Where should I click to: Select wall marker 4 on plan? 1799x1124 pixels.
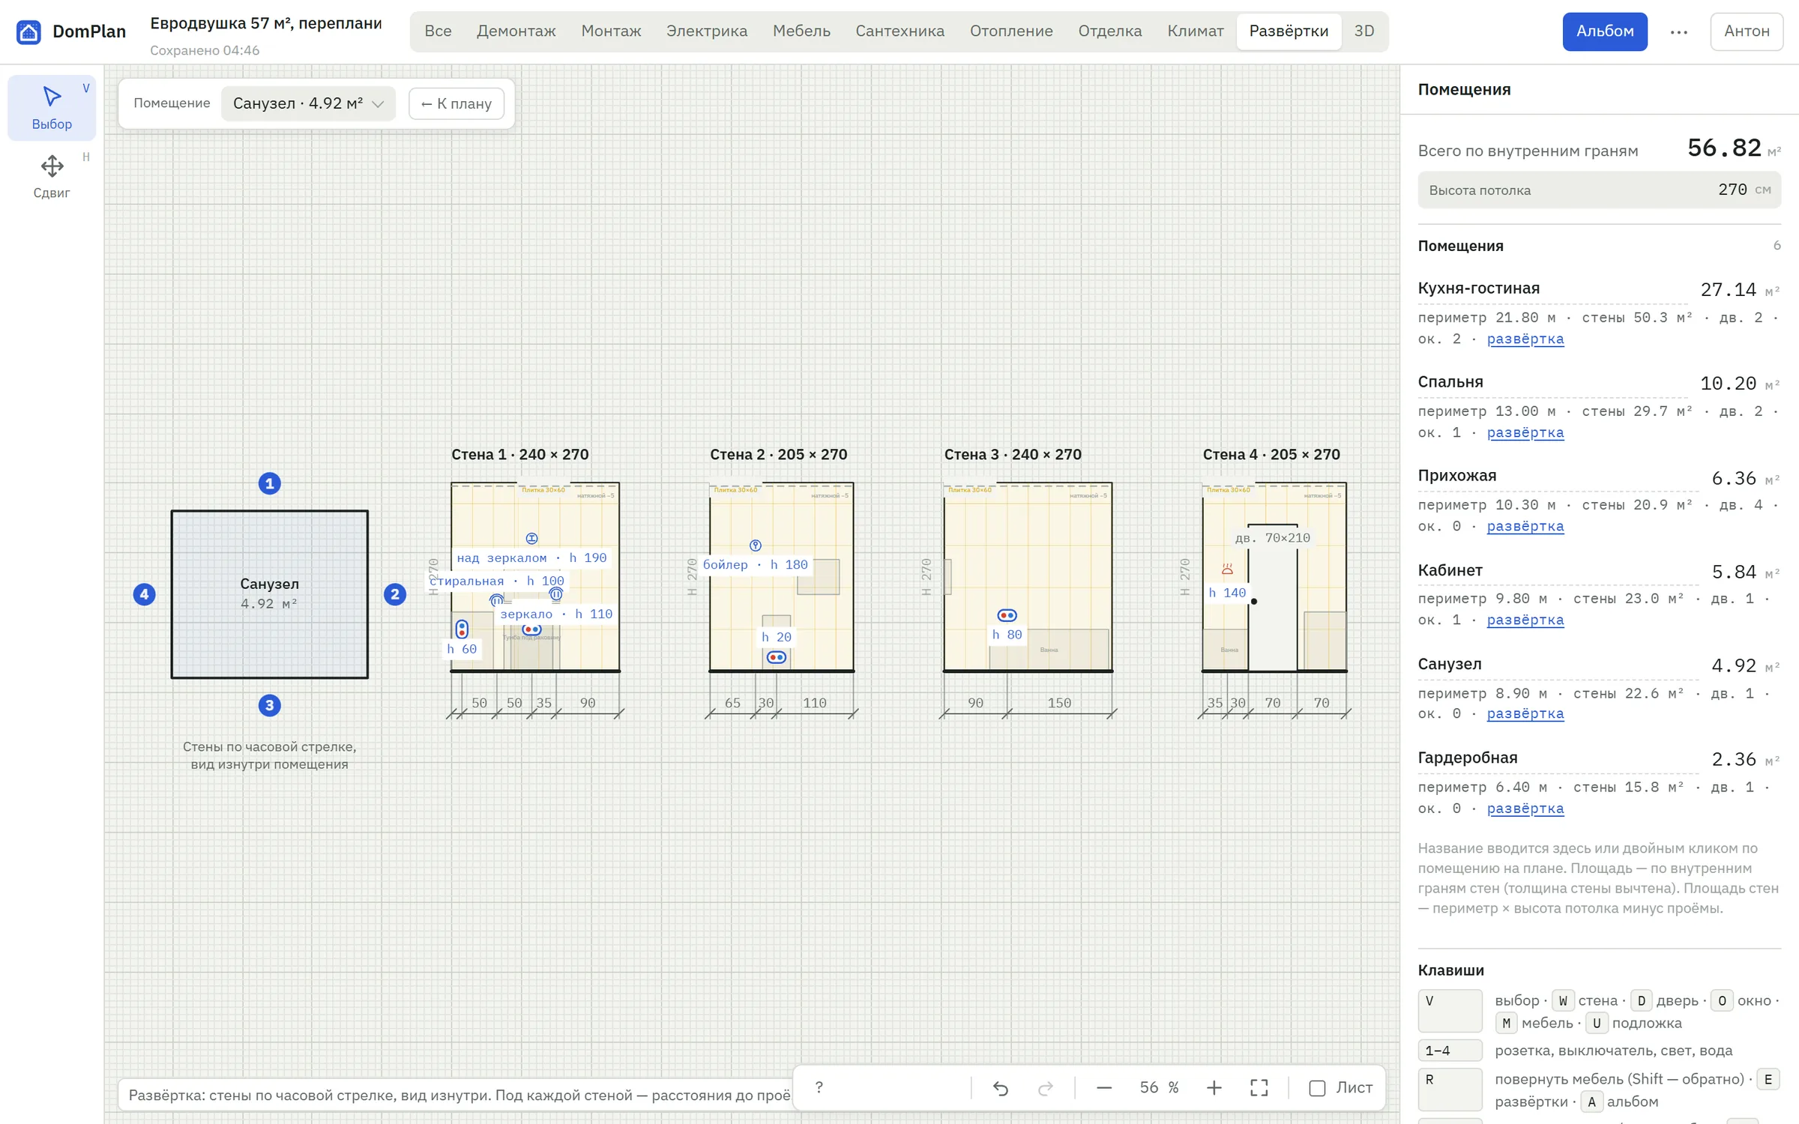(x=145, y=594)
